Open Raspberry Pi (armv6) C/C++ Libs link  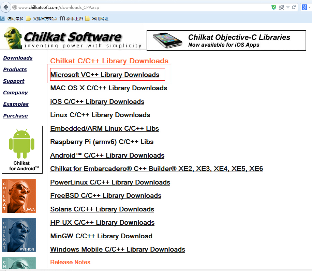pyautogui.click(x=102, y=142)
